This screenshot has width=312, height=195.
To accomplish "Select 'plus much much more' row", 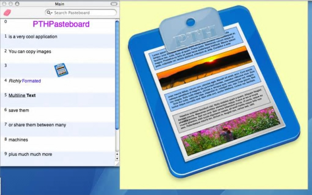I will click(x=58, y=159).
